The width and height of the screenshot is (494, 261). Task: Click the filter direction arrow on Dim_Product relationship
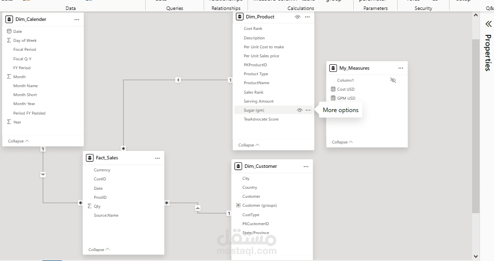[x=178, y=80]
